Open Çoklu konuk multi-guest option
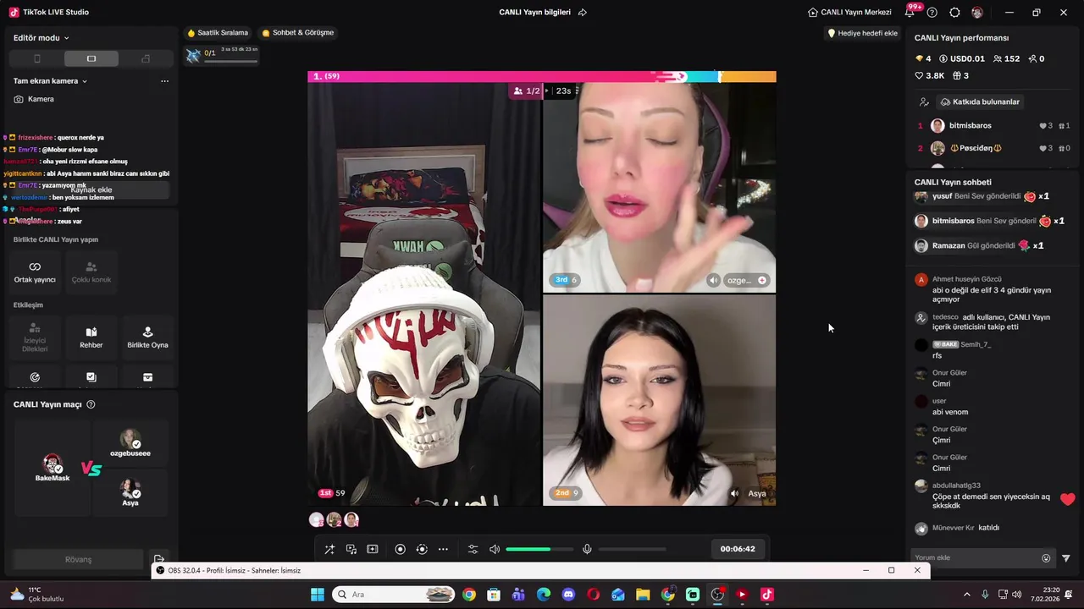 tap(91, 272)
